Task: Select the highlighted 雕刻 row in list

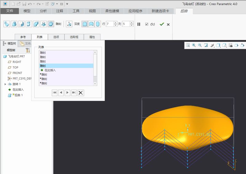Action: tap(66, 66)
